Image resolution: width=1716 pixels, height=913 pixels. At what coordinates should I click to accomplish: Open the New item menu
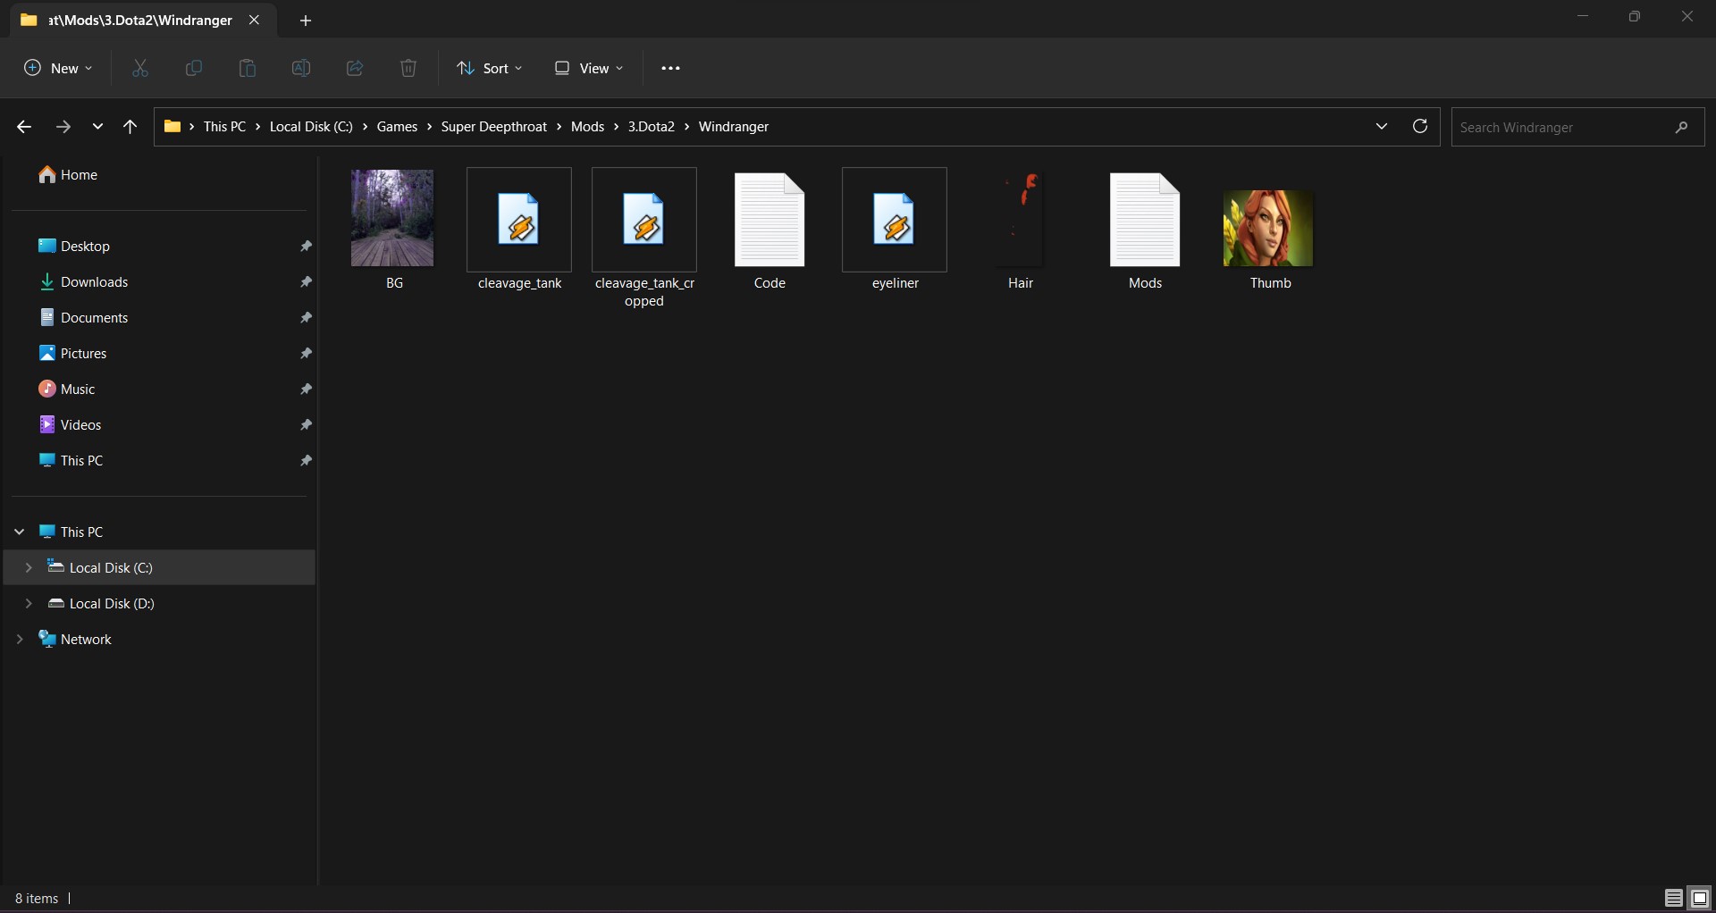tap(58, 68)
